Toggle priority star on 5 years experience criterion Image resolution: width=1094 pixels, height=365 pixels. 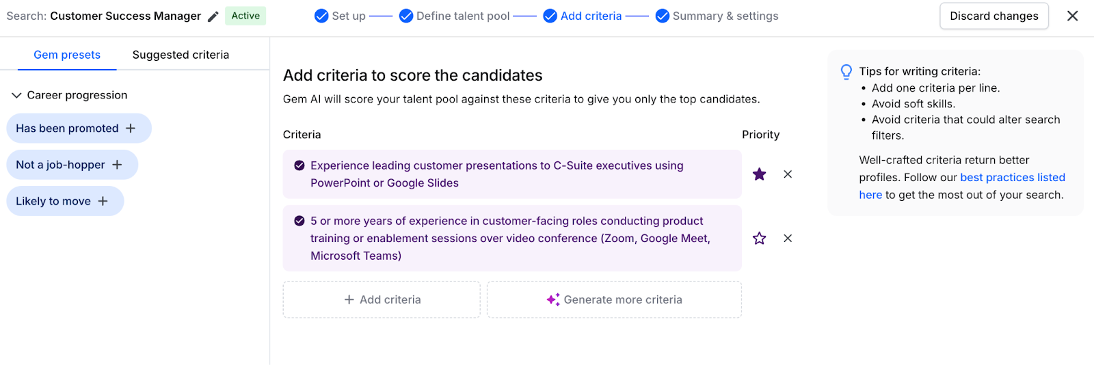(759, 239)
